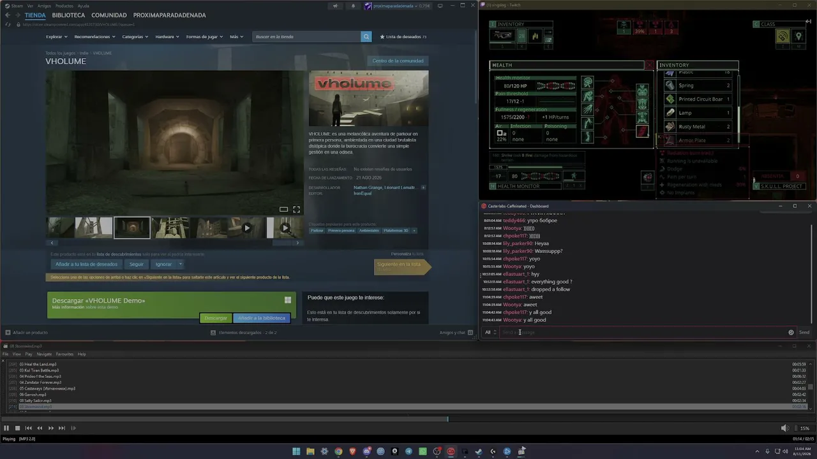
Task: Rewind the current track in player
Action: [40, 428]
